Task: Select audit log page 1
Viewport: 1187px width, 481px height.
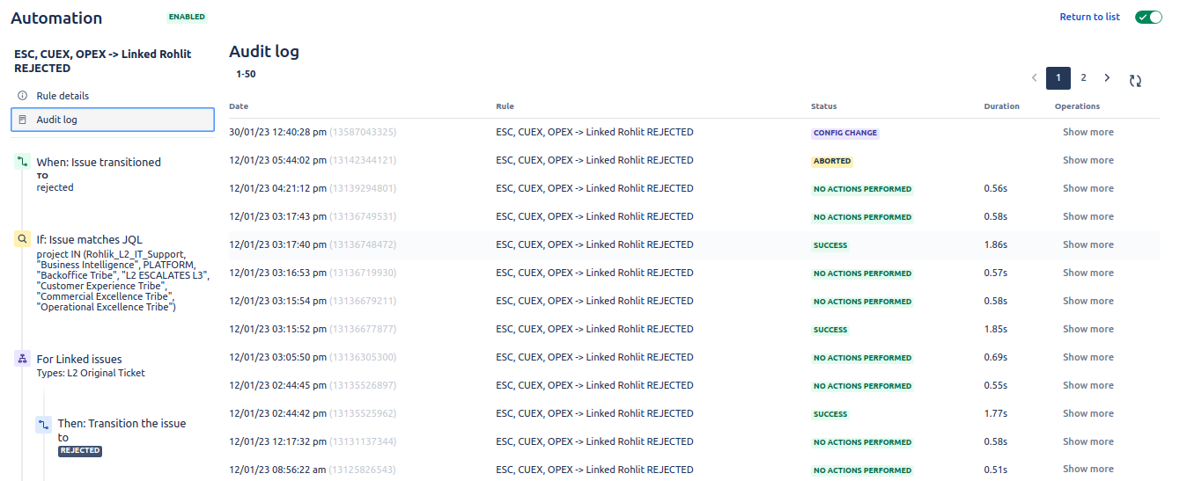Action: [x=1058, y=78]
